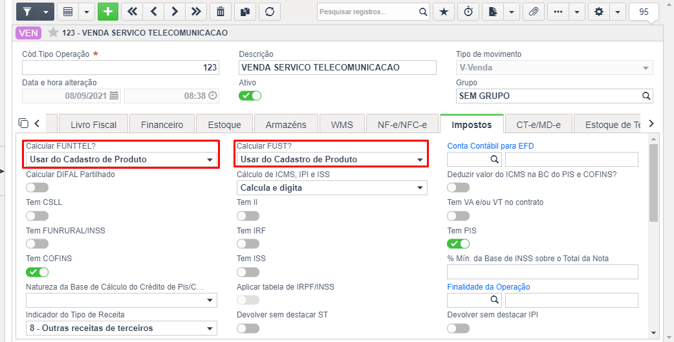Click the Conta Contábil para EFD link
674x342 pixels.
click(490, 146)
